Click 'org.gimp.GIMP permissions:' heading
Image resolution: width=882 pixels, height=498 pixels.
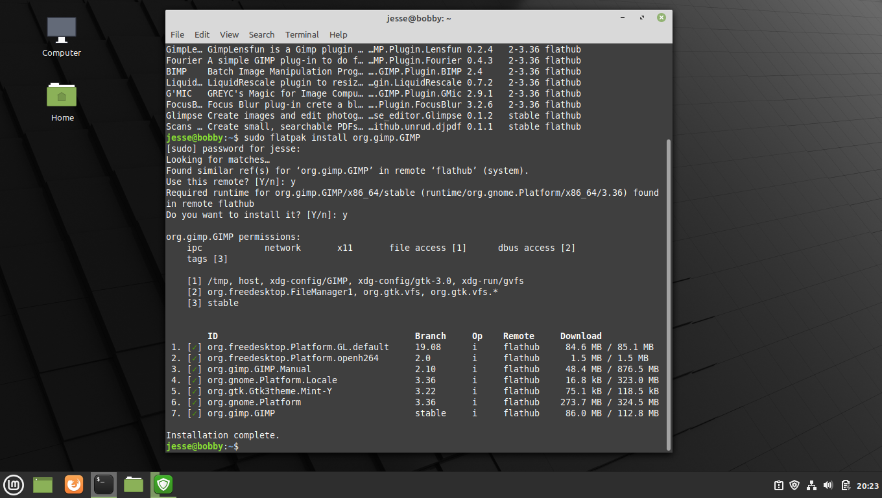[x=233, y=237]
